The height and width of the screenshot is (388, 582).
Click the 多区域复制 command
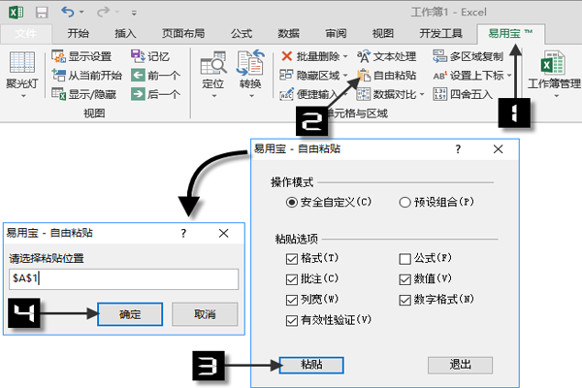pyautogui.click(x=468, y=56)
